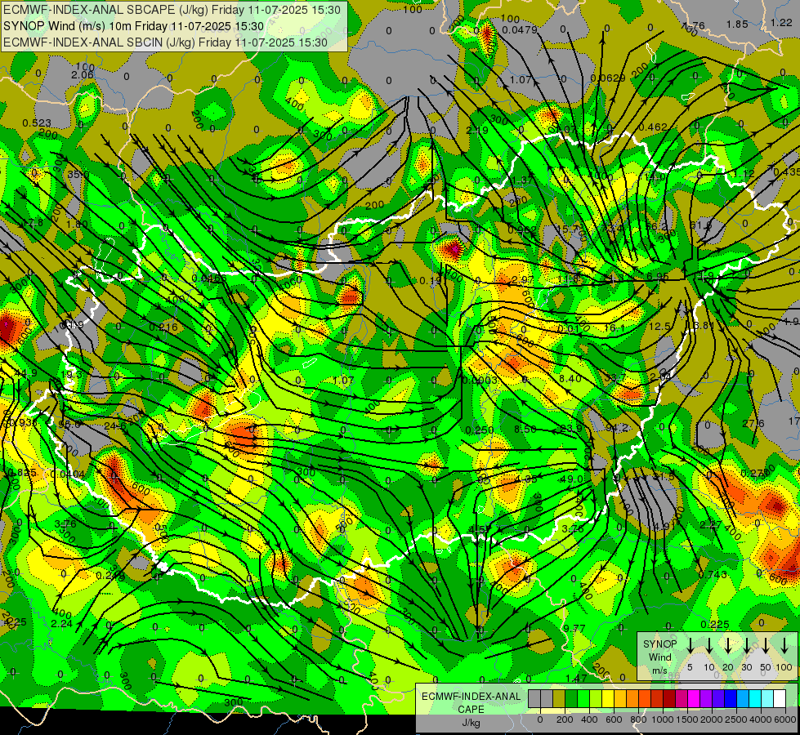The image size is (800, 735).
Task: Click the SYNOP Wind 10m title line
Action: pos(133,26)
